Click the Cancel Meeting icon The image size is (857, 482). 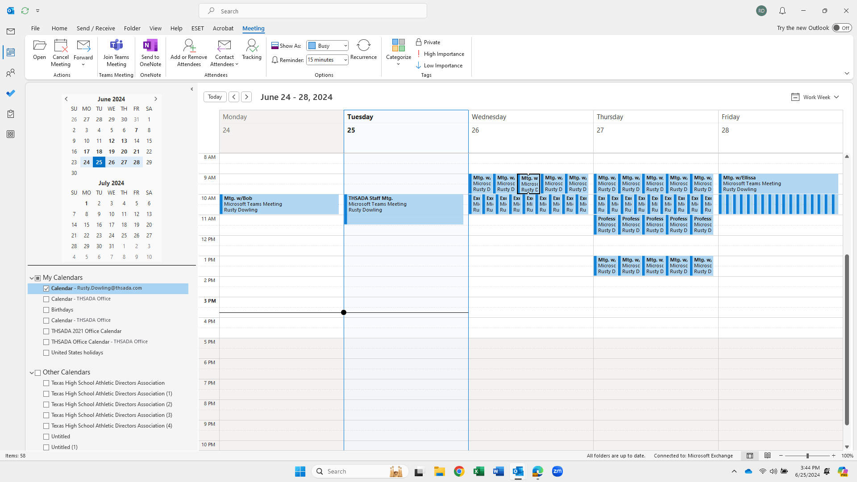tap(60, 46)
